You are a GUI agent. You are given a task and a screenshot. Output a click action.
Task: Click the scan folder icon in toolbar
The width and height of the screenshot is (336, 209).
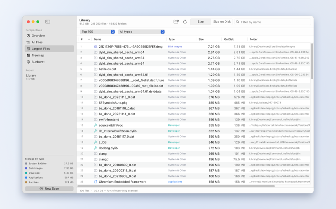point(176,22)
